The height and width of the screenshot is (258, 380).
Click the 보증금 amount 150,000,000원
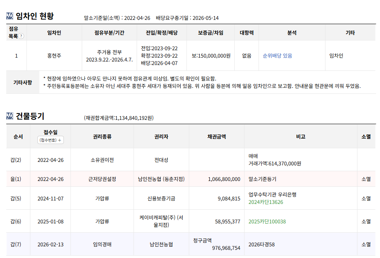point(211,56)
